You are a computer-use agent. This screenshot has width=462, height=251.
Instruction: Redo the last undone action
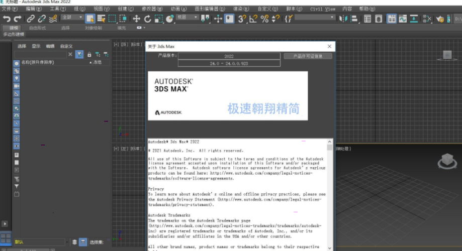(x=18, y=19)
